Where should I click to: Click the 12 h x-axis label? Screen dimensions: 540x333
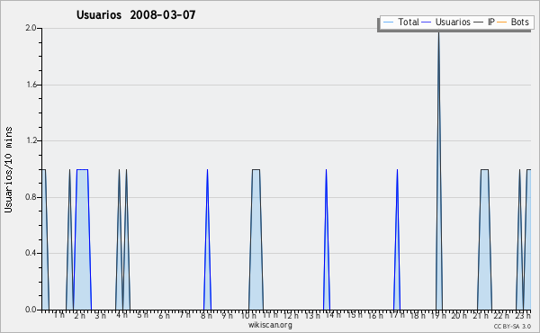coord(291,315)
